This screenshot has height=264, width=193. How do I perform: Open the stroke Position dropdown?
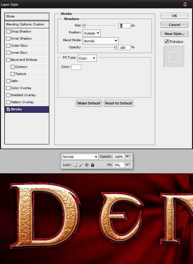92,33
